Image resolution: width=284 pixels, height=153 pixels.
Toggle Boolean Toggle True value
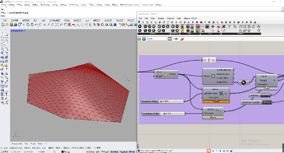(x=267, y=102)
